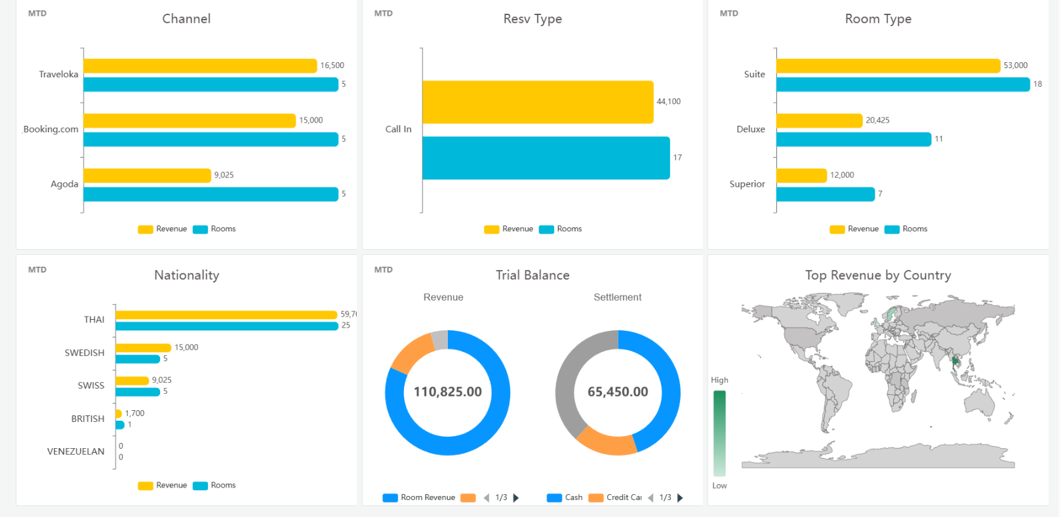Click the Traveloka revenue bar showing 16,500
1061x517 pixels.
[200, 66]
